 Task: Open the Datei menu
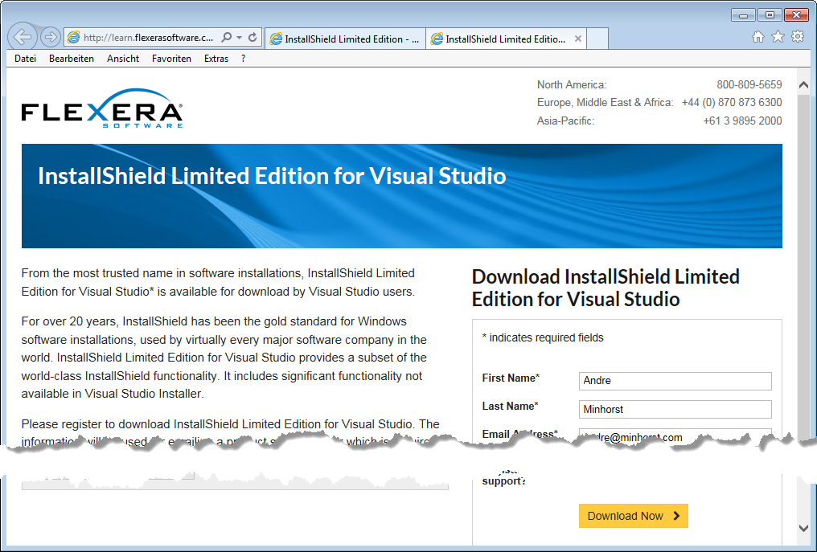(26, 59)
